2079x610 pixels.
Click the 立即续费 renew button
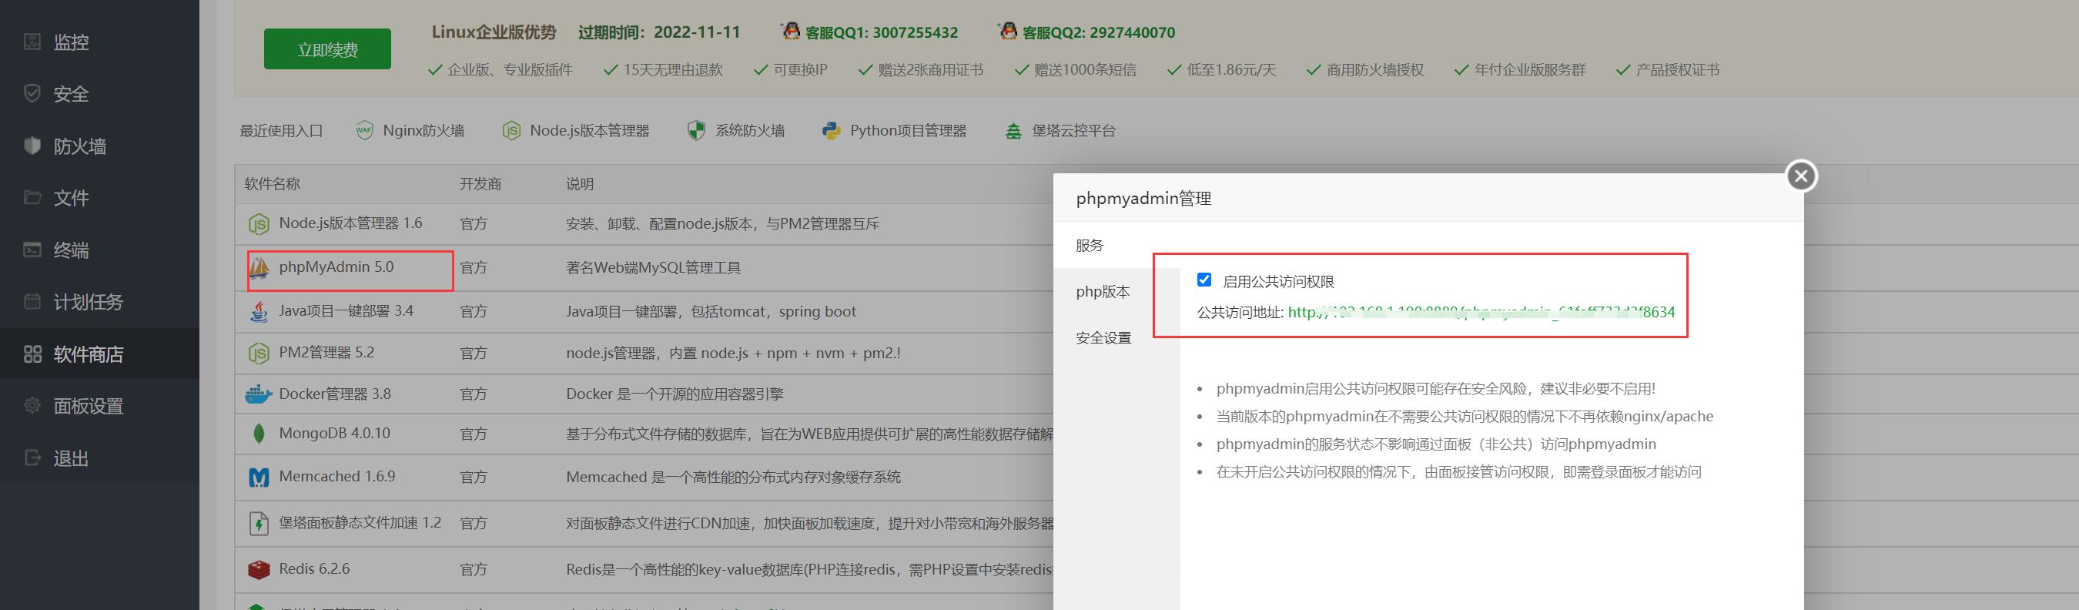pos(326,49)
